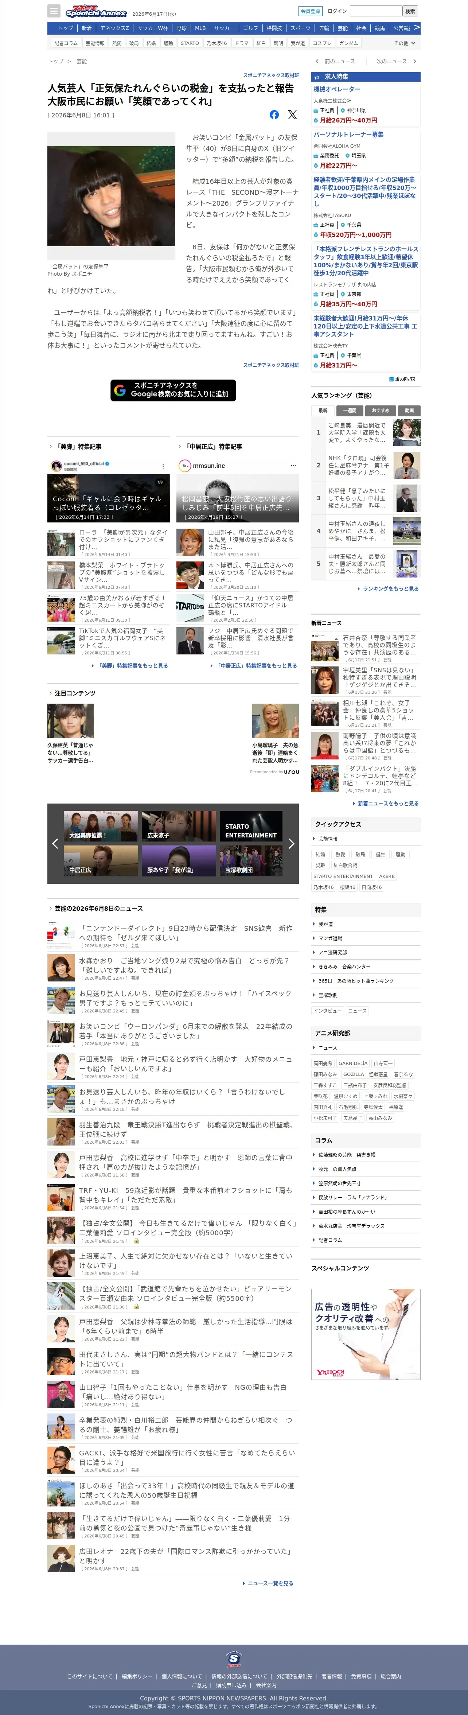
Task: Expand the 芸能情報 quick access section
Action: pos(366,839)
